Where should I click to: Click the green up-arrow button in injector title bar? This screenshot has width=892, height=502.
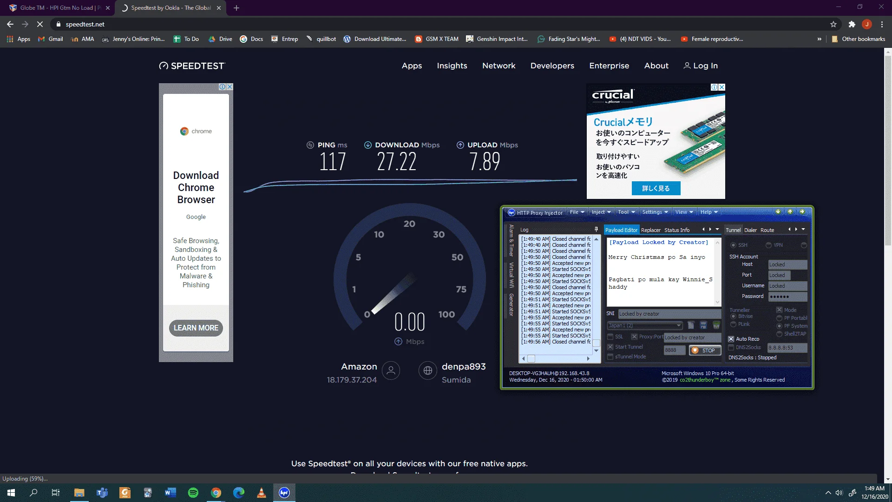click(x=790, y=212)
